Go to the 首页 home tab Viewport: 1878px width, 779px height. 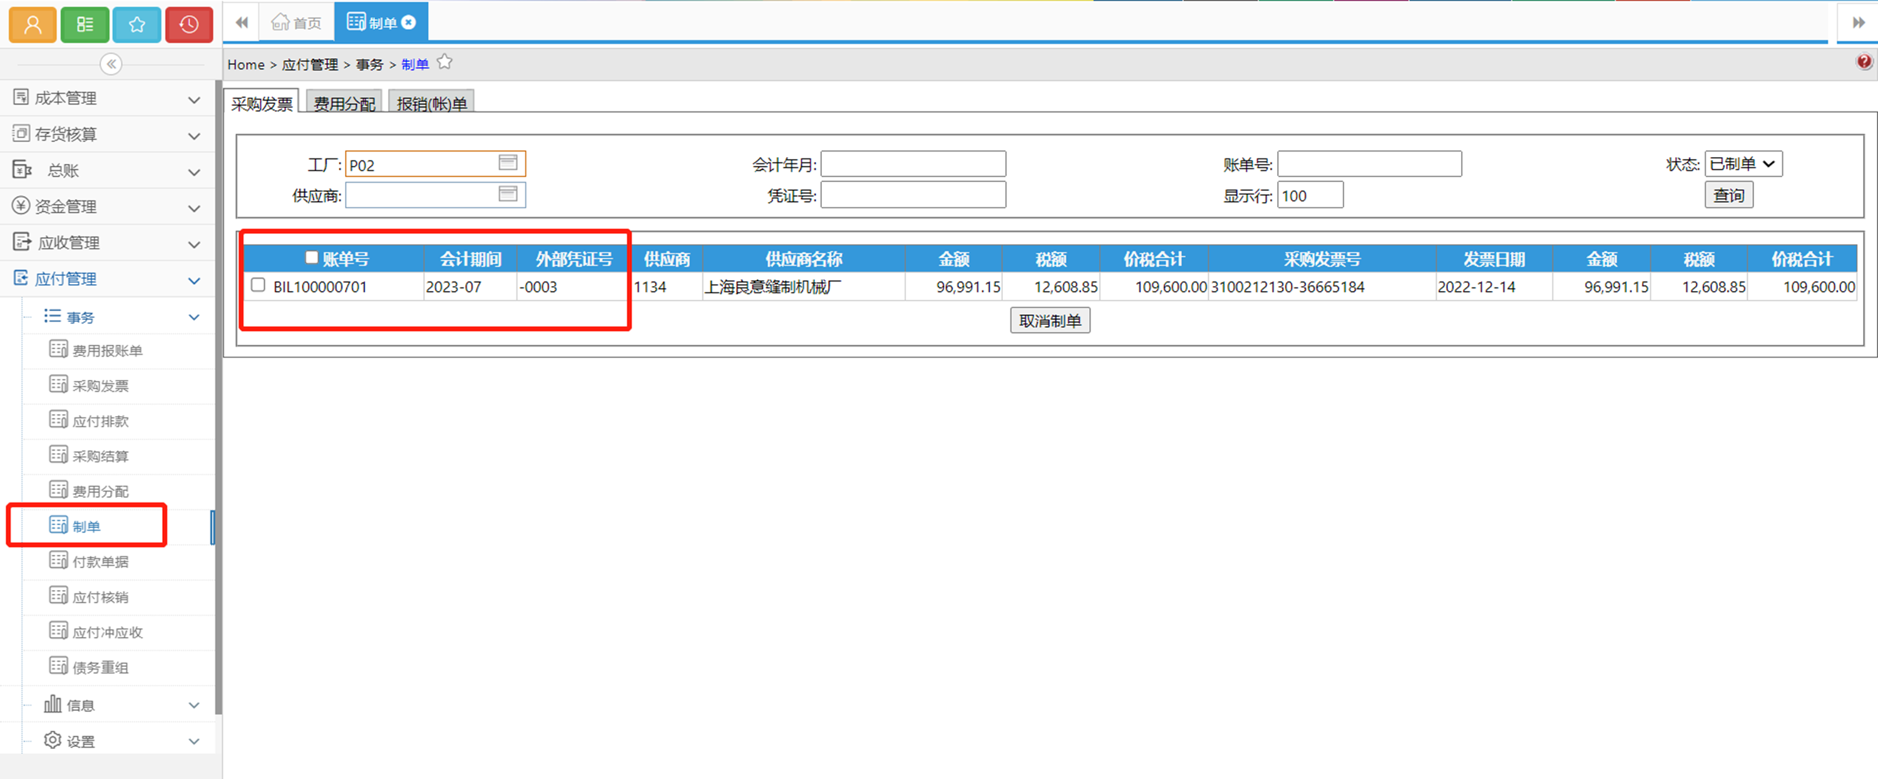coord(296,23)
